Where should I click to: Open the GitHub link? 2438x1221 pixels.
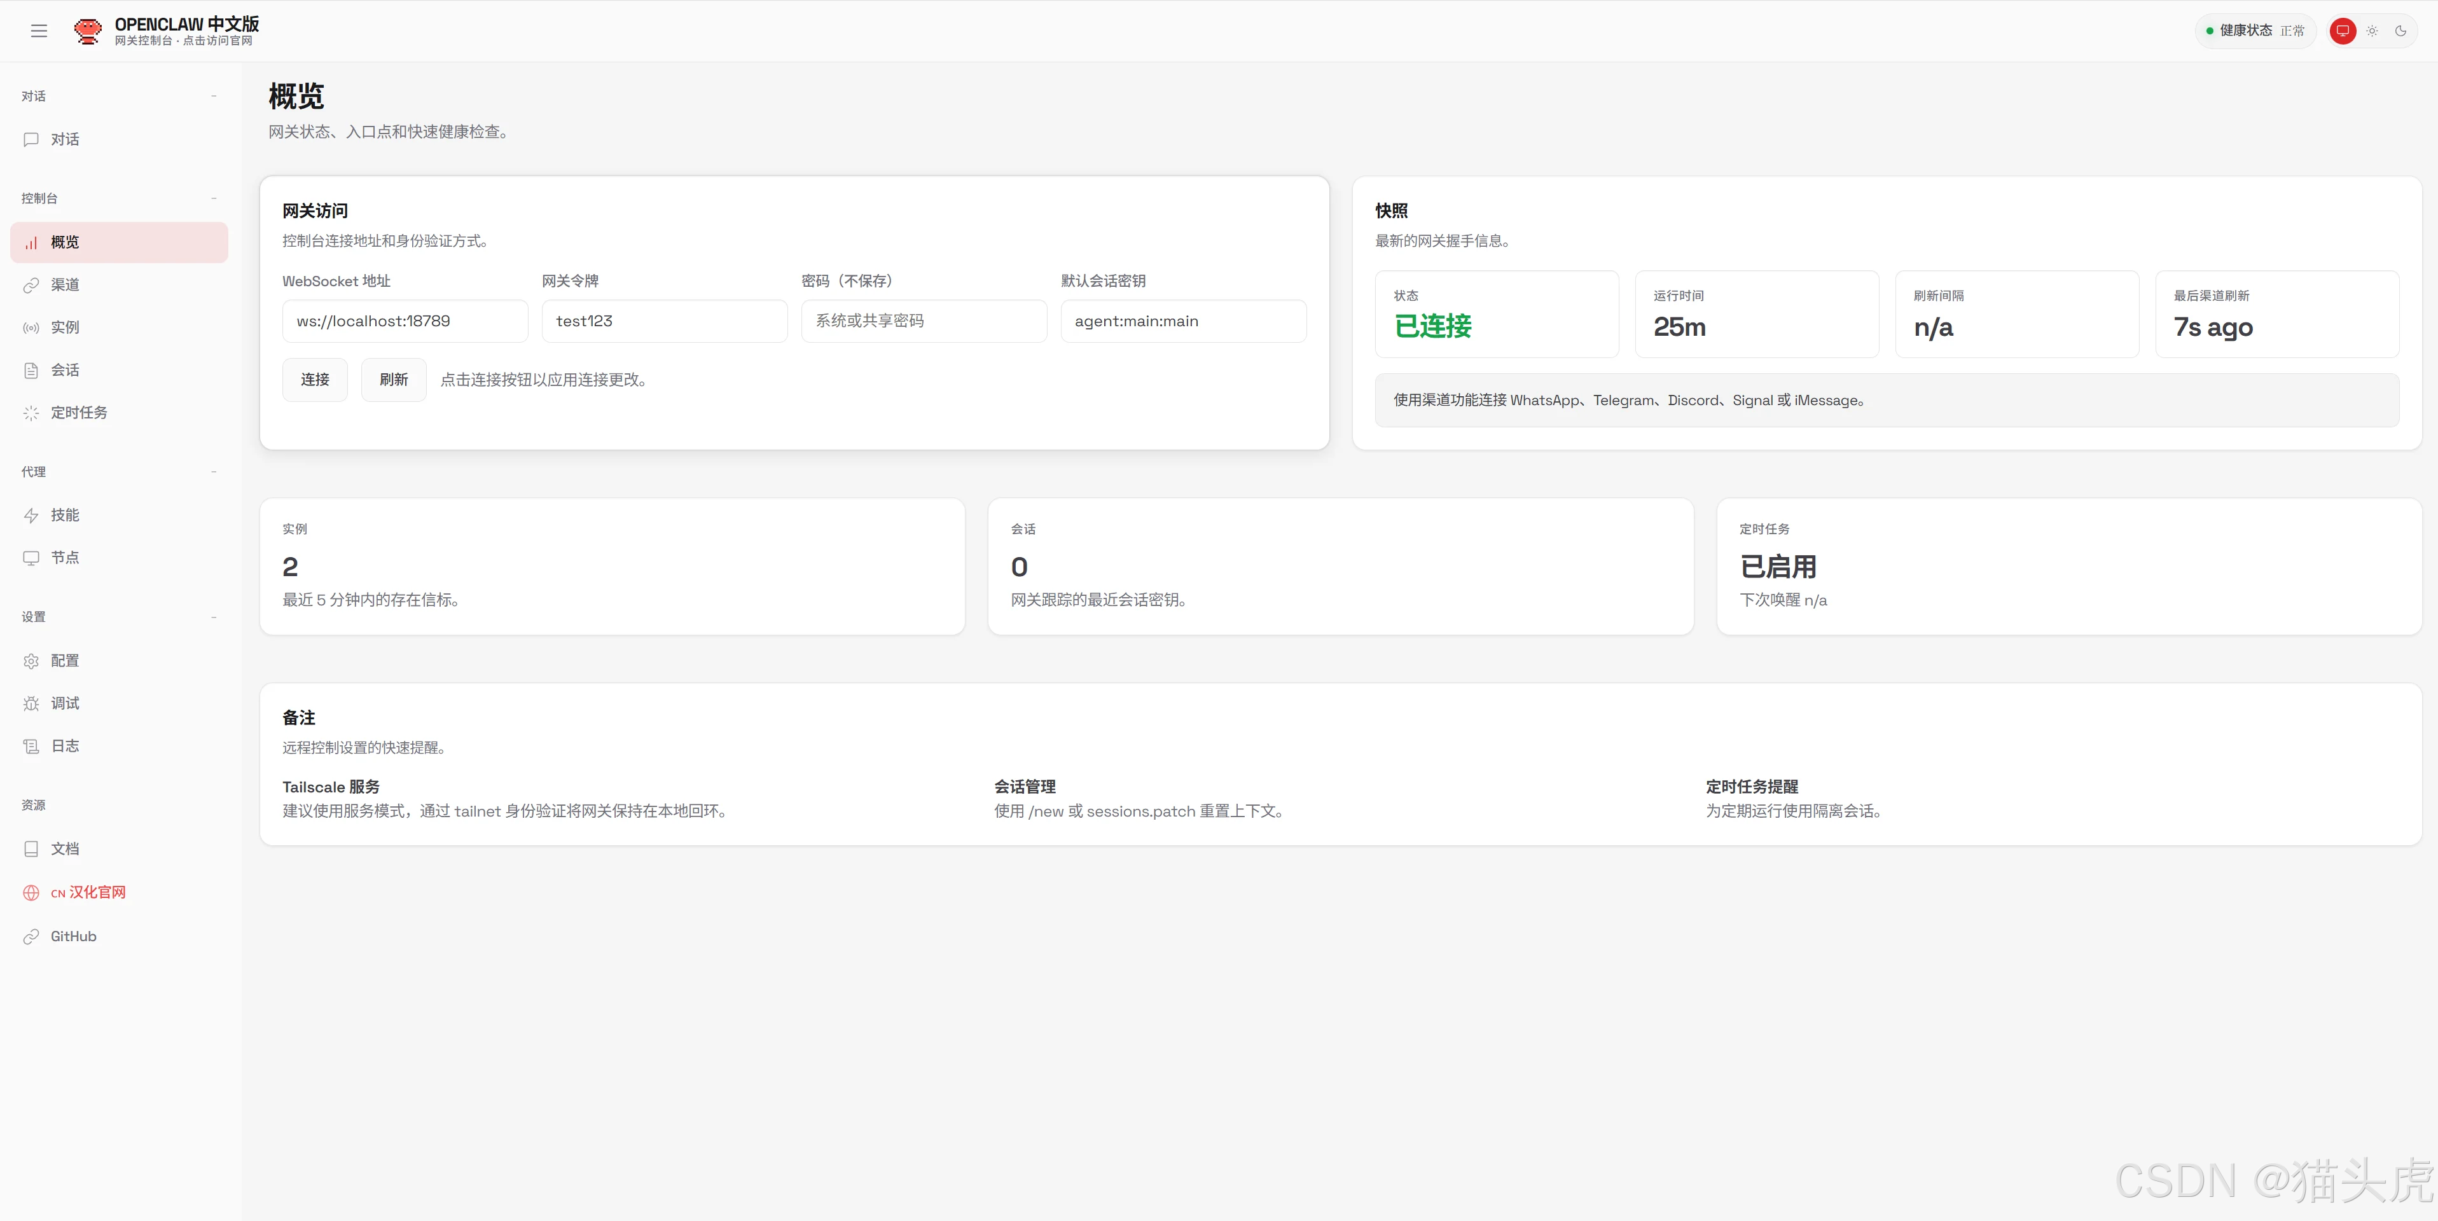click(x=73, y=936)
